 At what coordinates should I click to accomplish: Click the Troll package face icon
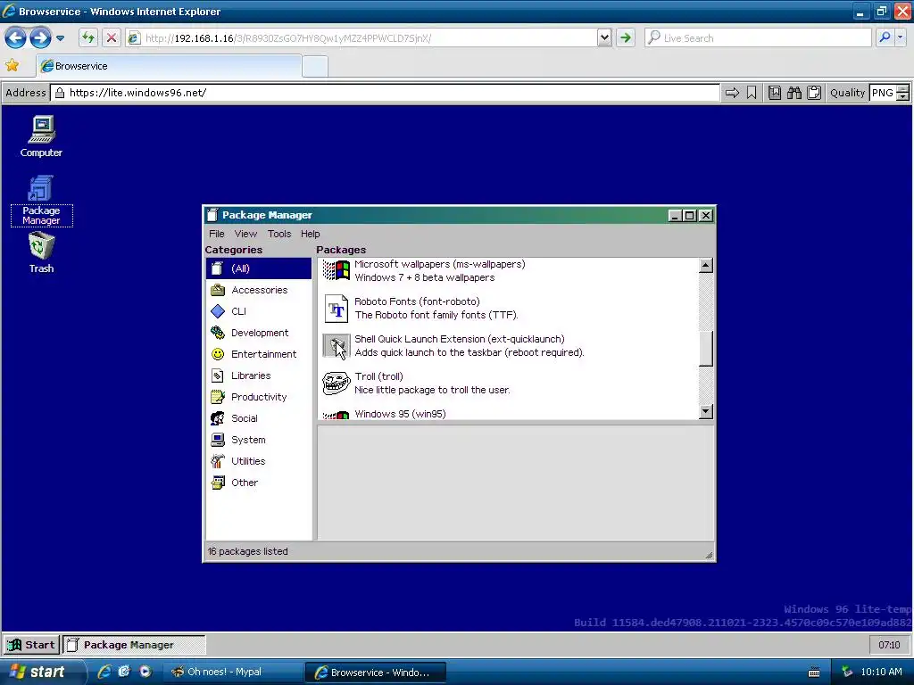[x=337, y=384]
